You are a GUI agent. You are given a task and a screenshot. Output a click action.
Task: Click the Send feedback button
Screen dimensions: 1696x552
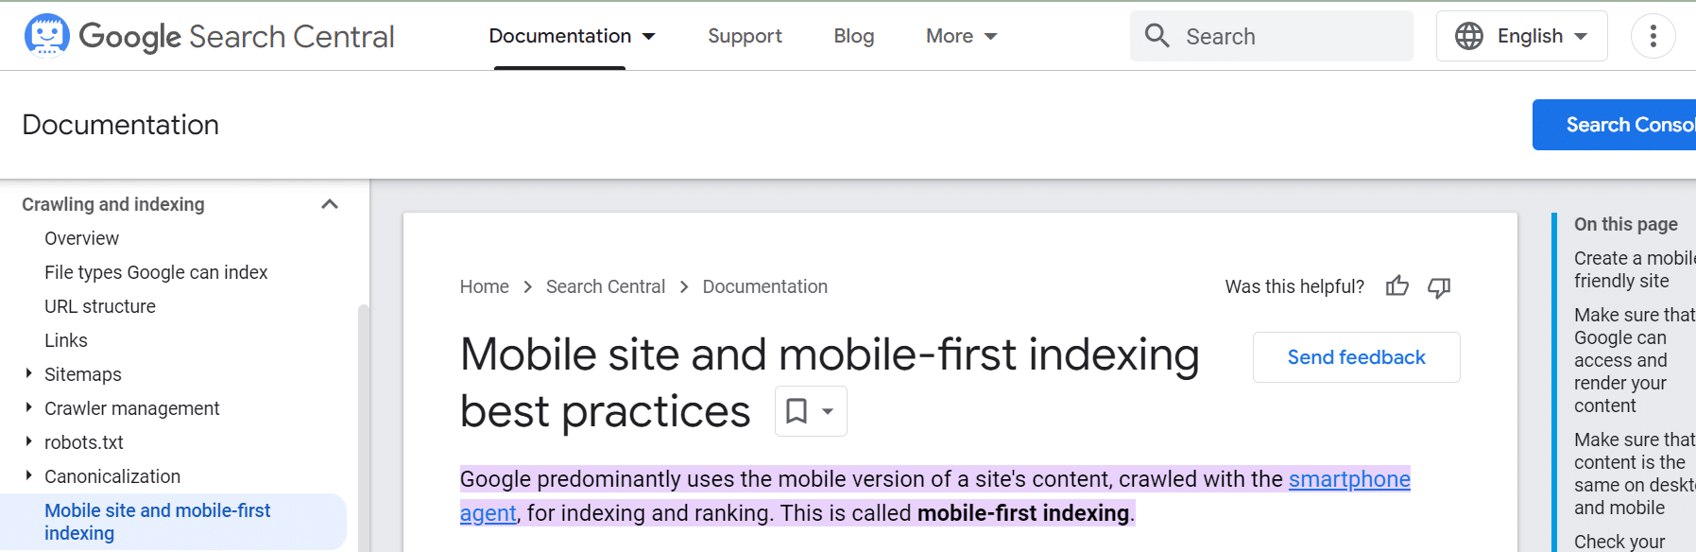click(1356, 357)
